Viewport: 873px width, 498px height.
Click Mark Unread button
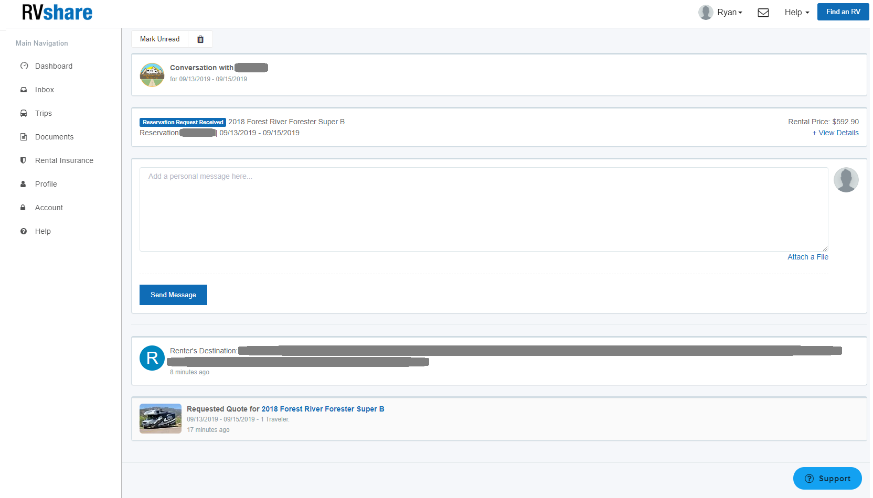(x=160, y=39)
